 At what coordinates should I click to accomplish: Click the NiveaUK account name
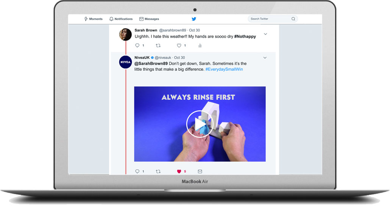point(142,57)
